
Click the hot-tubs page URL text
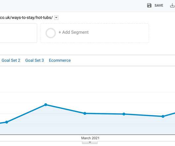26,18
